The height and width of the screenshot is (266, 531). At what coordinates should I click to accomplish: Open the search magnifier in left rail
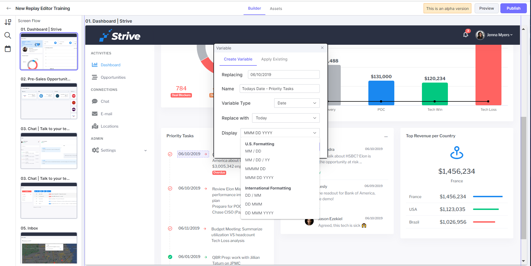8,35
